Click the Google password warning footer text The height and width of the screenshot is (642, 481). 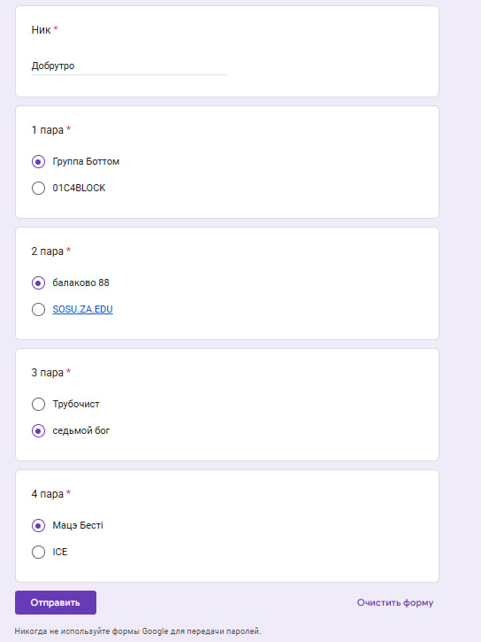pyautogui.click(x=138, y=631)
